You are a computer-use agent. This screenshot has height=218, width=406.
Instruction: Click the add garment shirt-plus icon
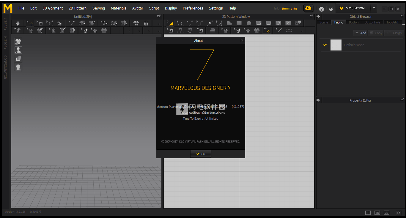point(331,9)
